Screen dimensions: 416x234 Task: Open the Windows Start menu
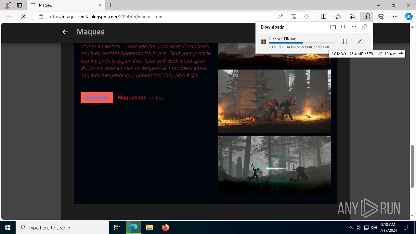pyautogui.click(x=8, y=227)
